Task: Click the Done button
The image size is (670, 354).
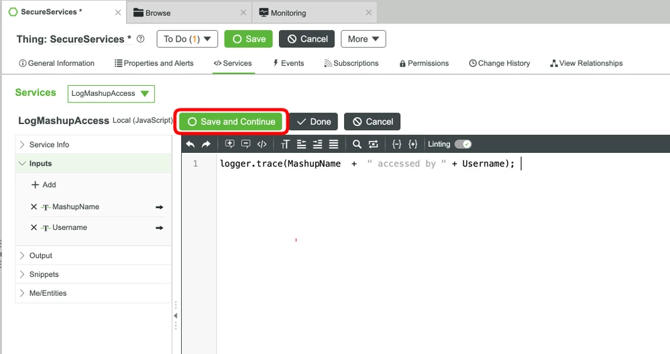Action: (314, 122)
